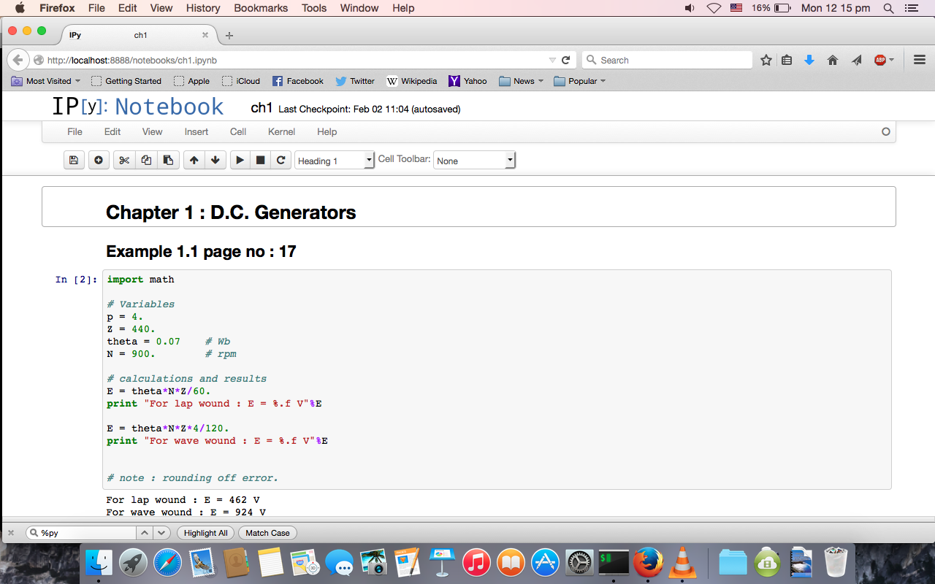The image size is (935, 584).
Task: Toggle the Highlight All button
Action: (x=205, y=534)
